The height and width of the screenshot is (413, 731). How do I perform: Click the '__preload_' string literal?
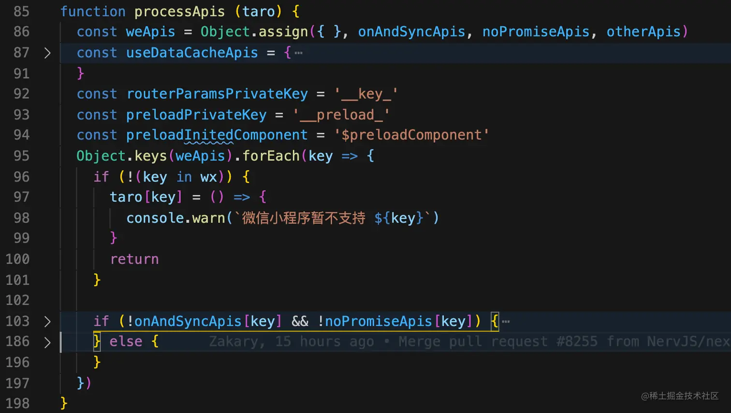(x=341, y=115)
